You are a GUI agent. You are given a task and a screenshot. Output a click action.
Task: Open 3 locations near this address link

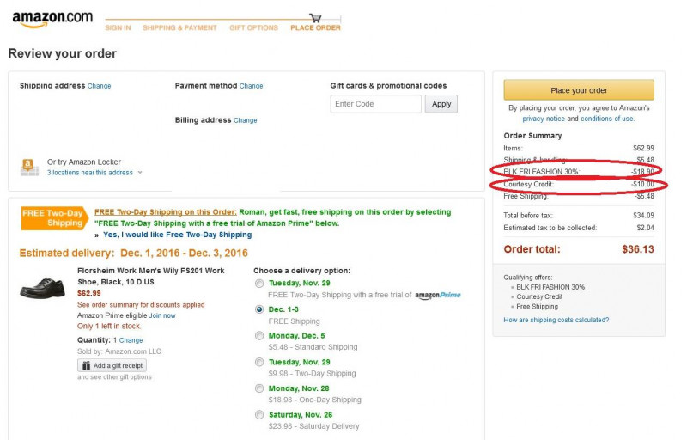(90, 173)
